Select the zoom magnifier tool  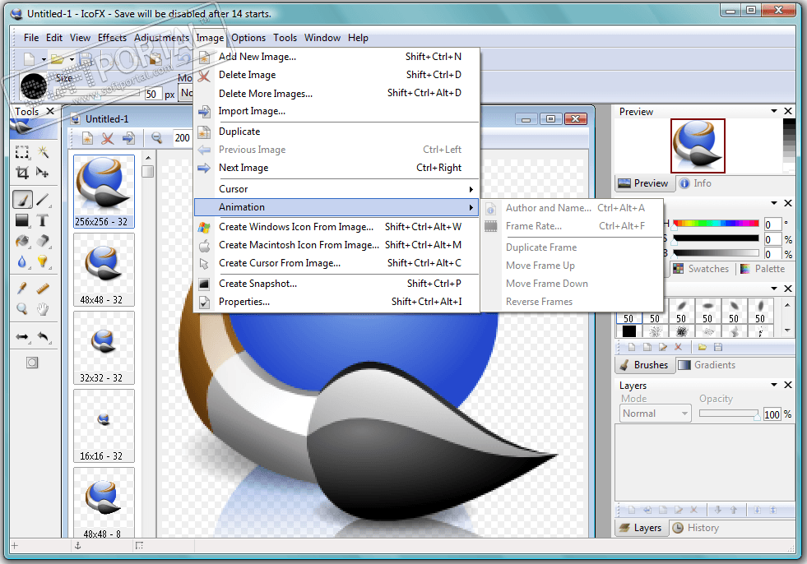coord(22,309)
